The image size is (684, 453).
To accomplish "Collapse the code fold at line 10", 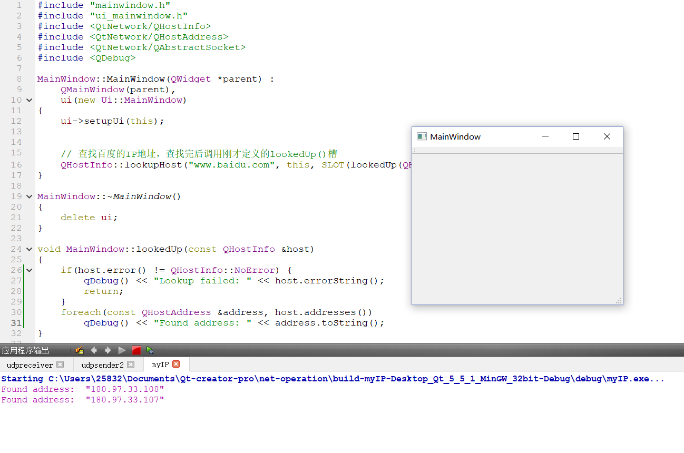I will coord(30,100).
